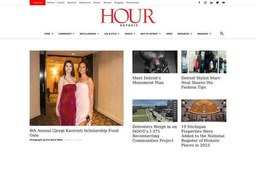This screenshot has width=256, height=171.
Task: Open the Detroiters Weigh in on MDOT's I-375 headline
Action: 154,133
